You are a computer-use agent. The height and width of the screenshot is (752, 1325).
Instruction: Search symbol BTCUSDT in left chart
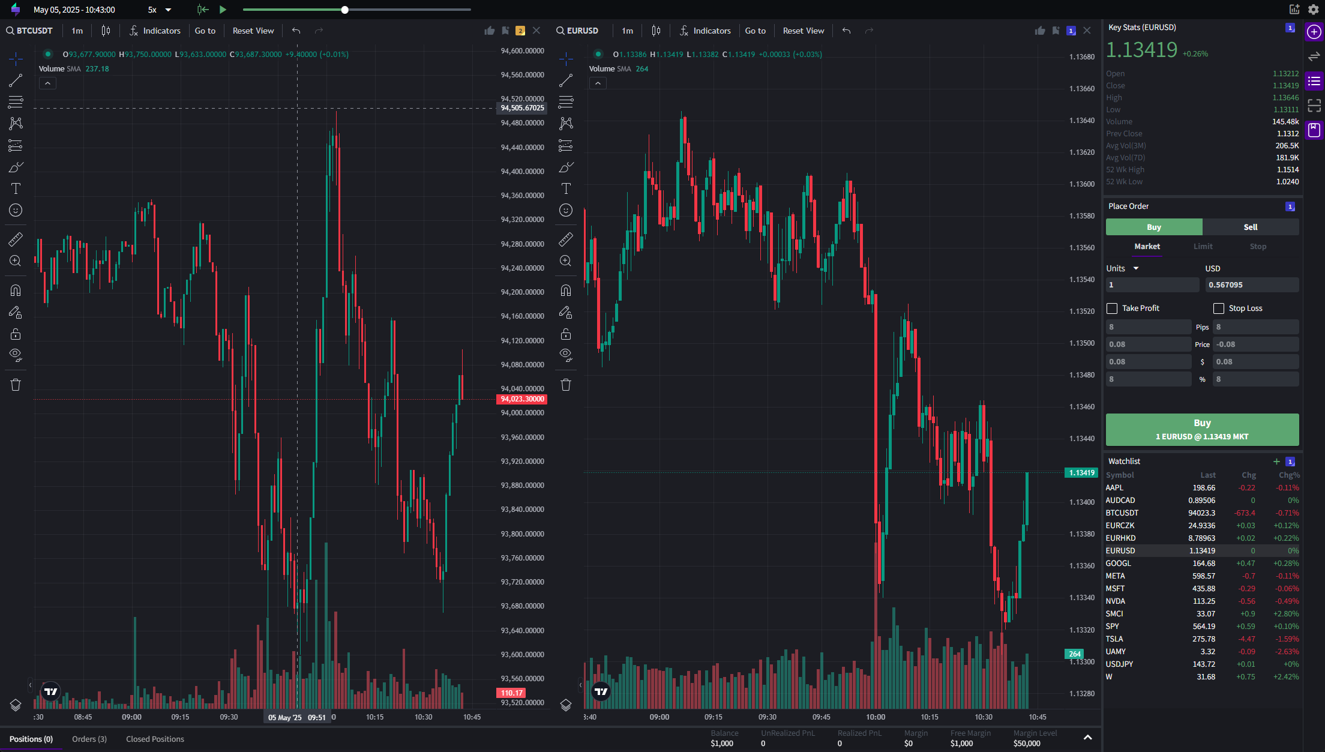pyautogui.click(x=30, y=31)
